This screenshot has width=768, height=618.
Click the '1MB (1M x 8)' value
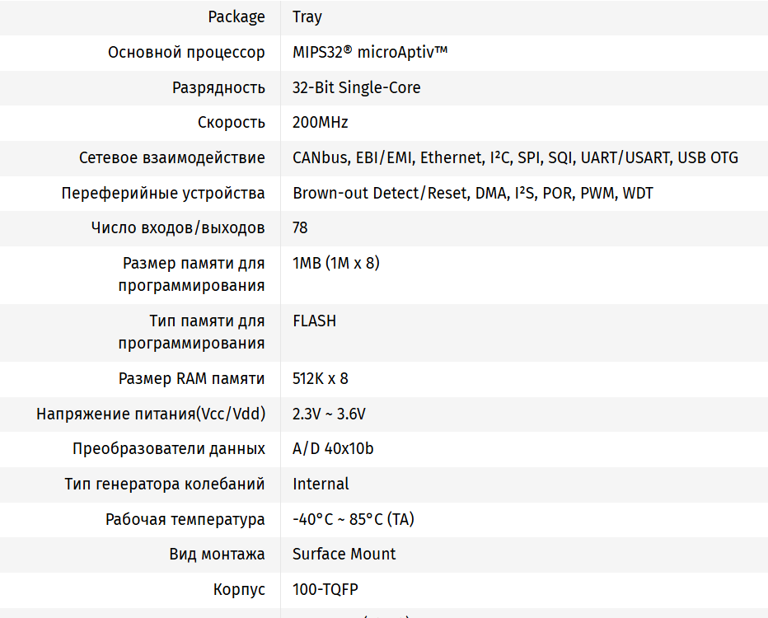click(x=336, y=263)
